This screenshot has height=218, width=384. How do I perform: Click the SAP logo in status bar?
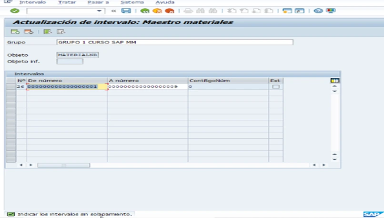pyautogui.click(x=373, y=214)
